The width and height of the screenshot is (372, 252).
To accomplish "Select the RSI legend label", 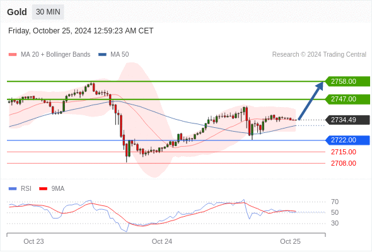I will click(x=26, y=189).
